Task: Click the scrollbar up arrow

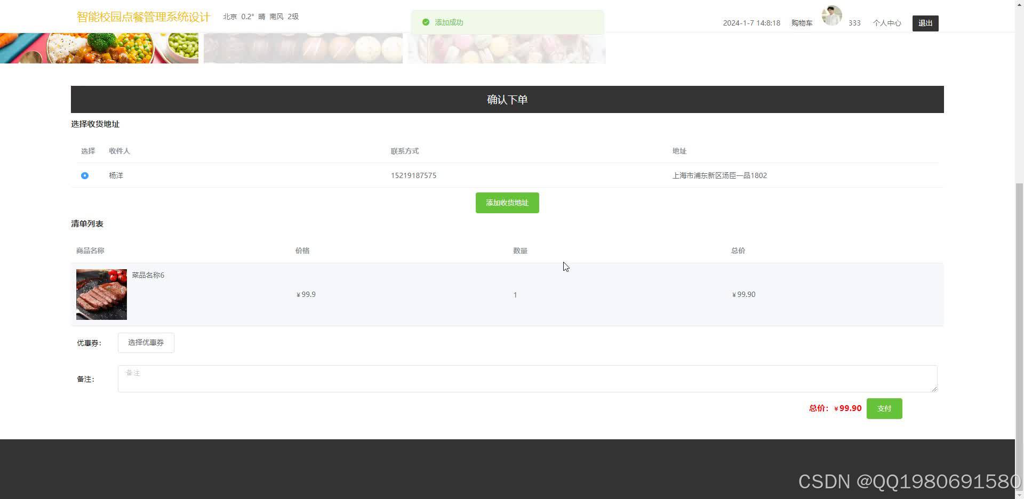Action: click(x=1019, y=5)
